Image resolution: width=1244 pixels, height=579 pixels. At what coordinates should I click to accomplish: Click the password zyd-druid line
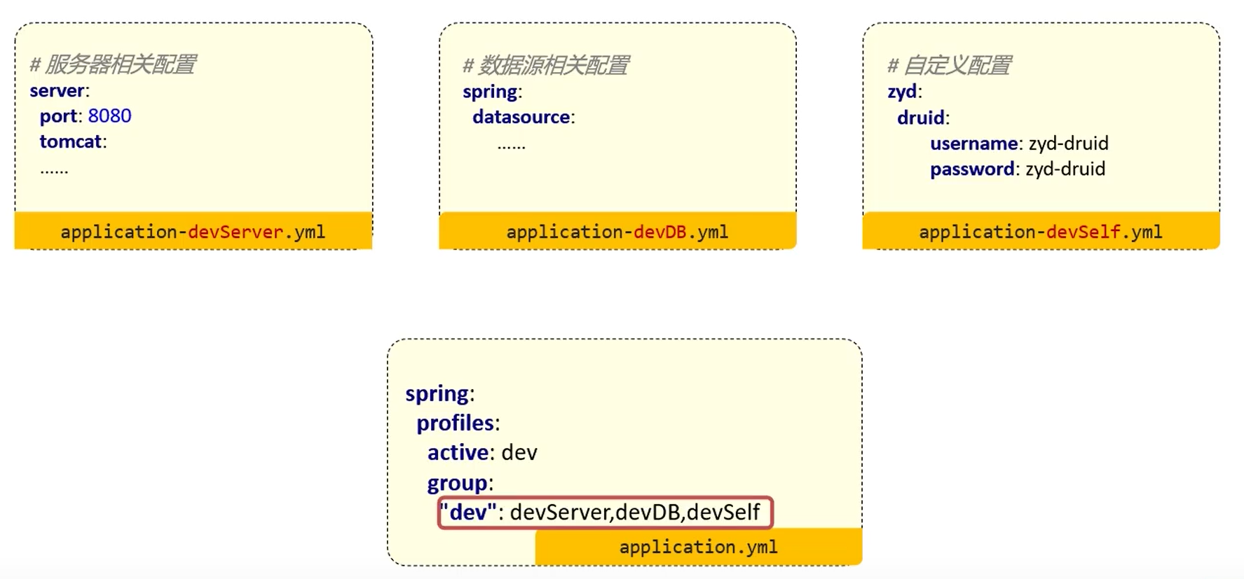(1017, 169)
